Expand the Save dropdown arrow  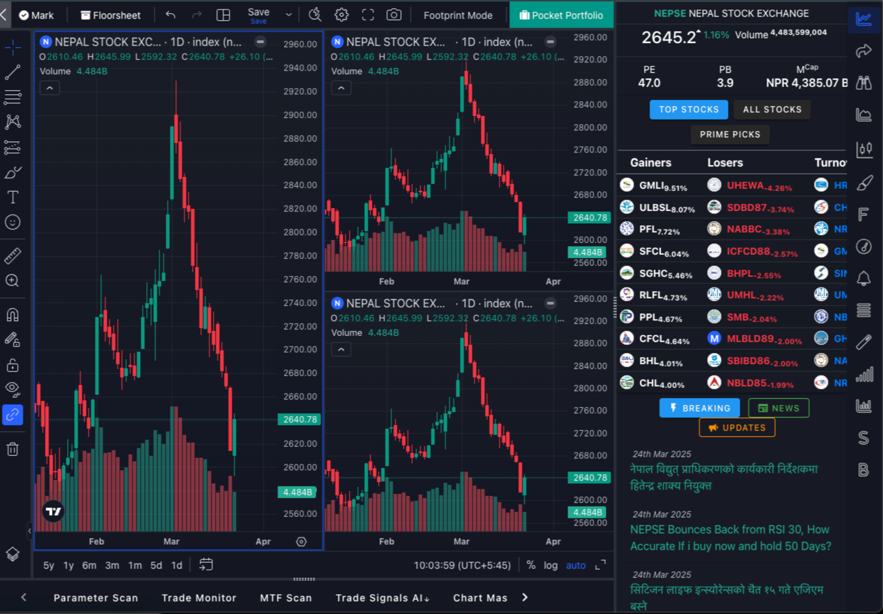click(289, 15)
